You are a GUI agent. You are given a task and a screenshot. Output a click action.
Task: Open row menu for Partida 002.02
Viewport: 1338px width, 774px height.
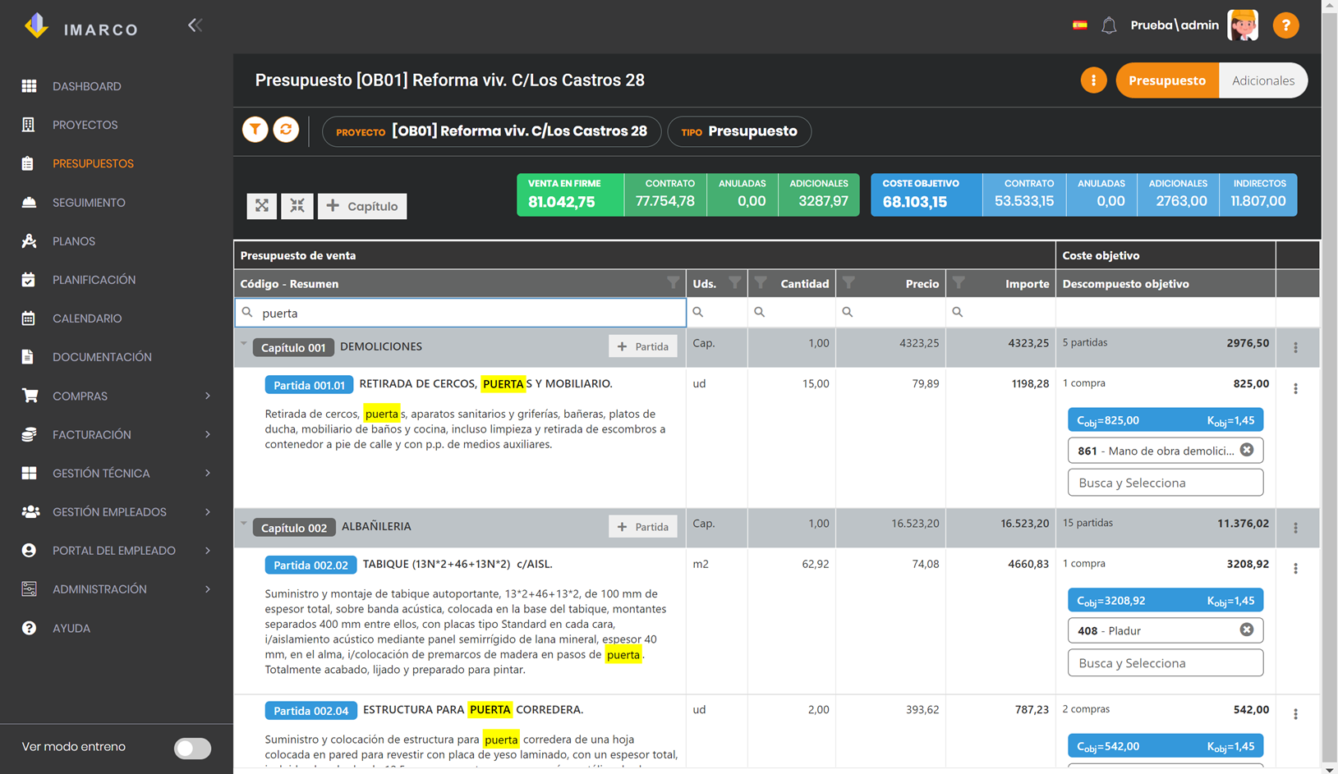point(1296,569)
